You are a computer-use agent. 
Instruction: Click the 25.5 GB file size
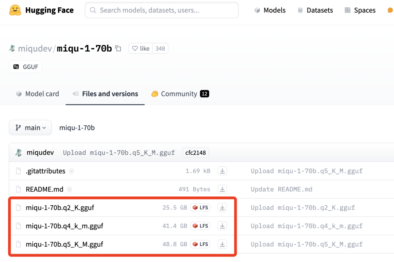coord(175,207)
